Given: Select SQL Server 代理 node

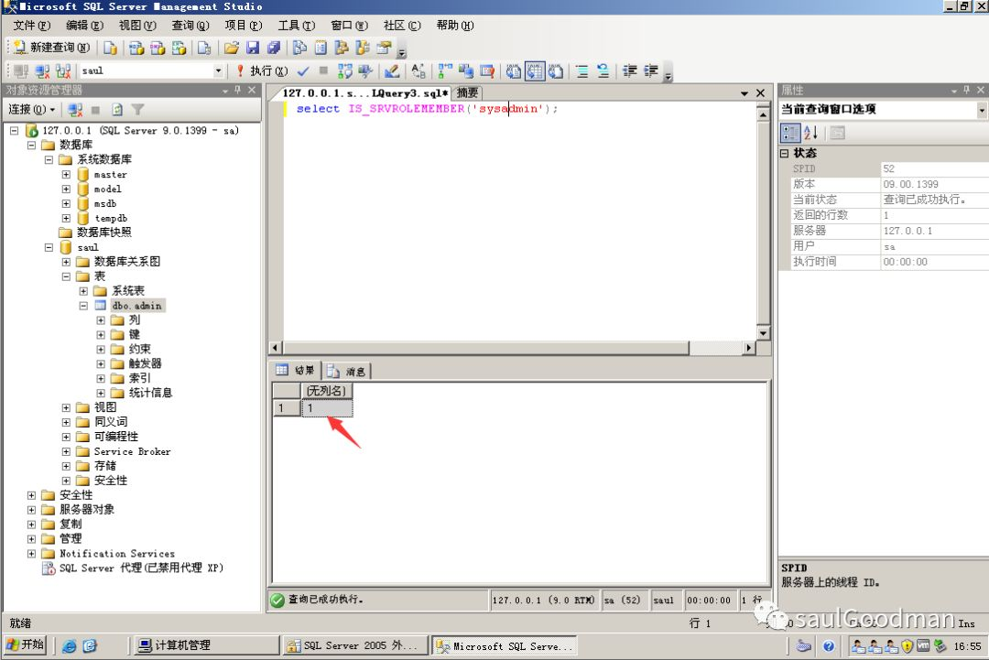Looking at the screenshot, I should pos(141,568).
